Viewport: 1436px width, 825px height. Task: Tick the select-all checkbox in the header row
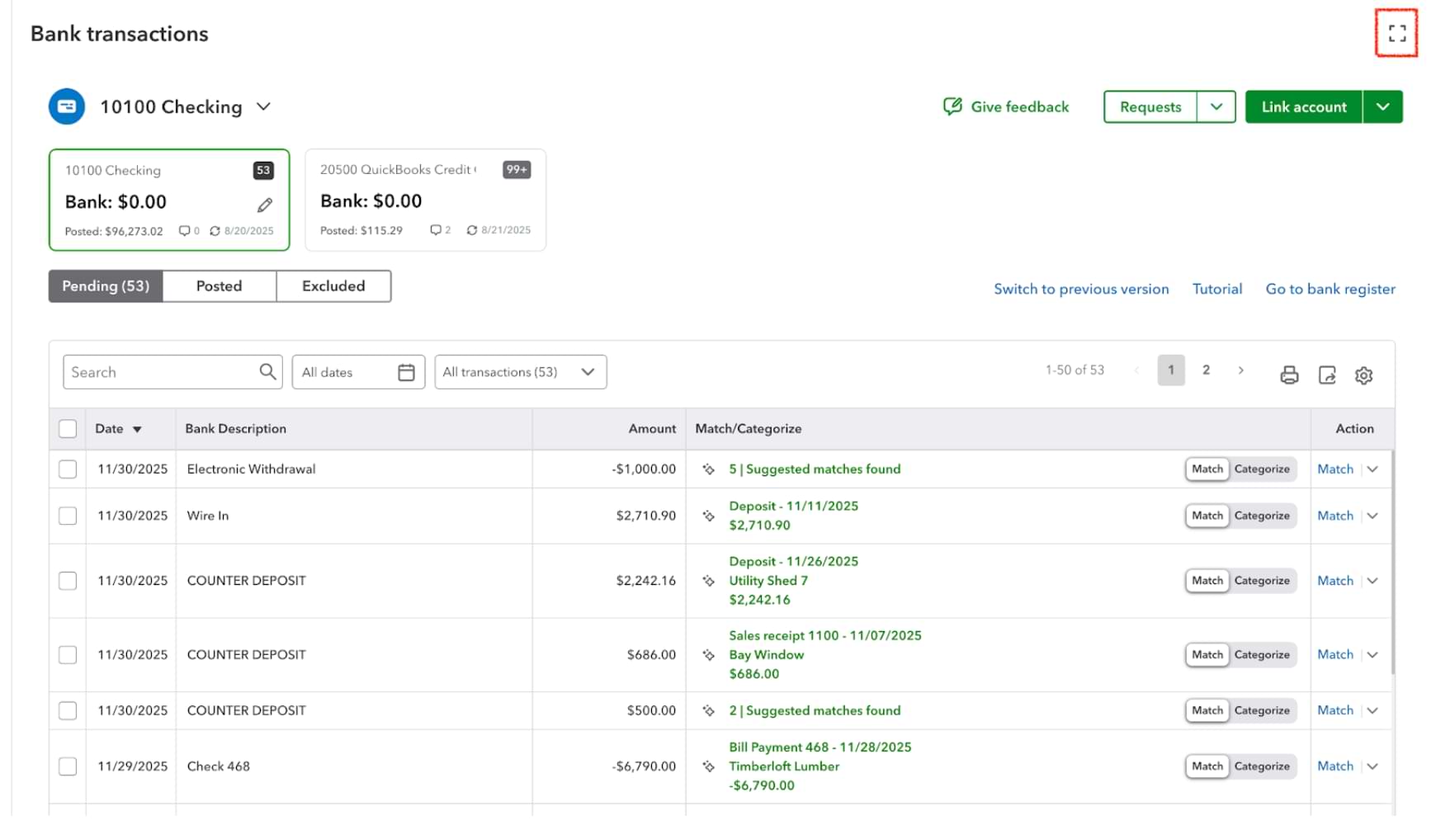pyautogui.click(x=68, y=429)
